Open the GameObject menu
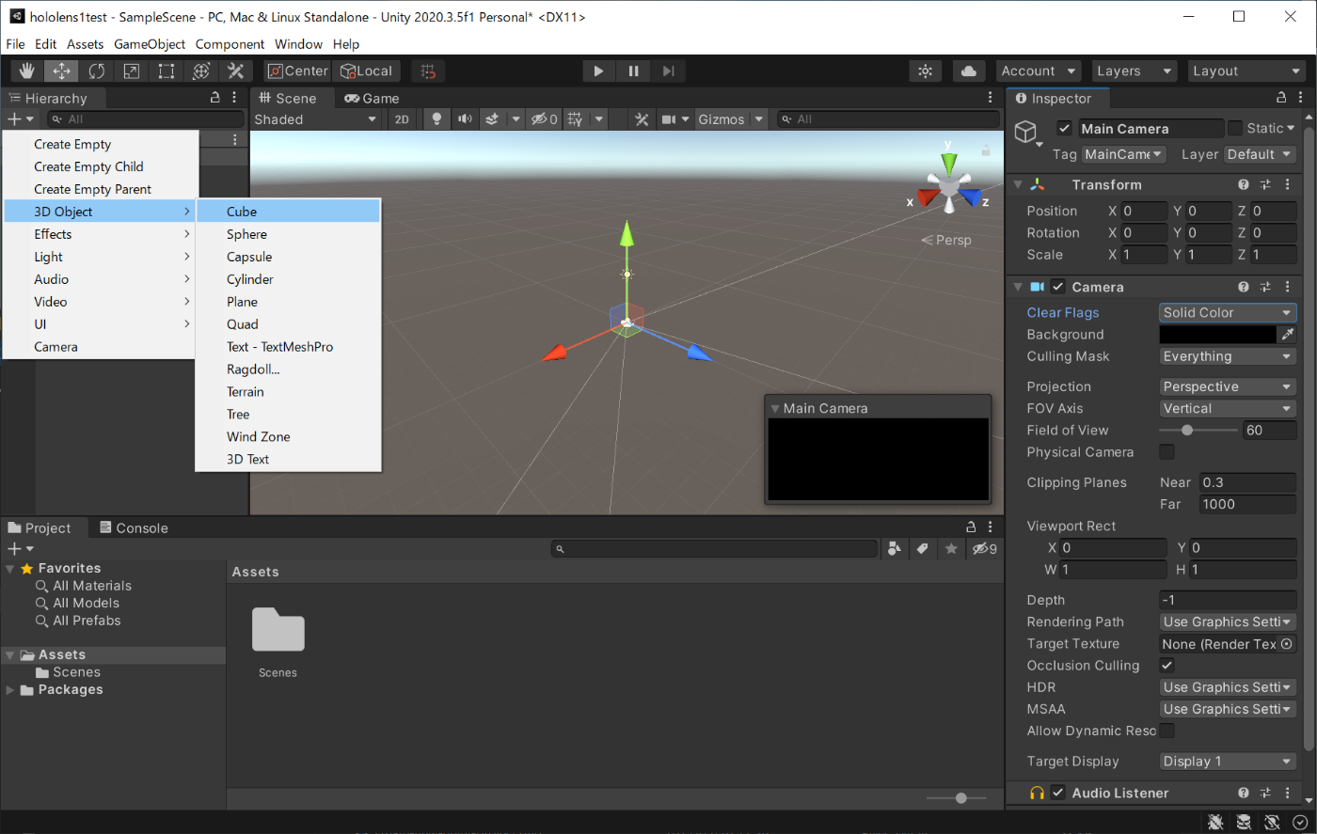1317x834 pixels. [x=150, y=44]
